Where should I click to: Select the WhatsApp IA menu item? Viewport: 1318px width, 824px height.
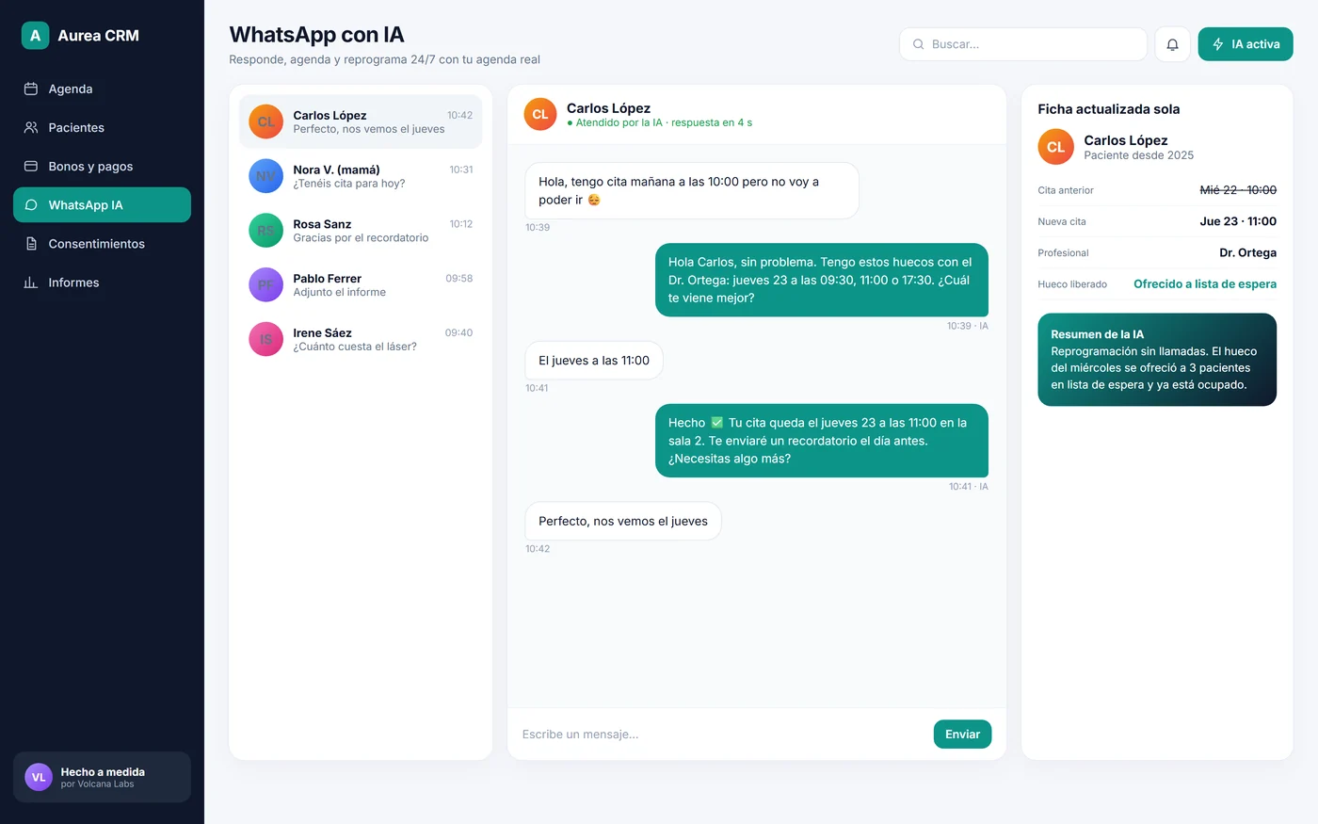(x=102, y=204)
